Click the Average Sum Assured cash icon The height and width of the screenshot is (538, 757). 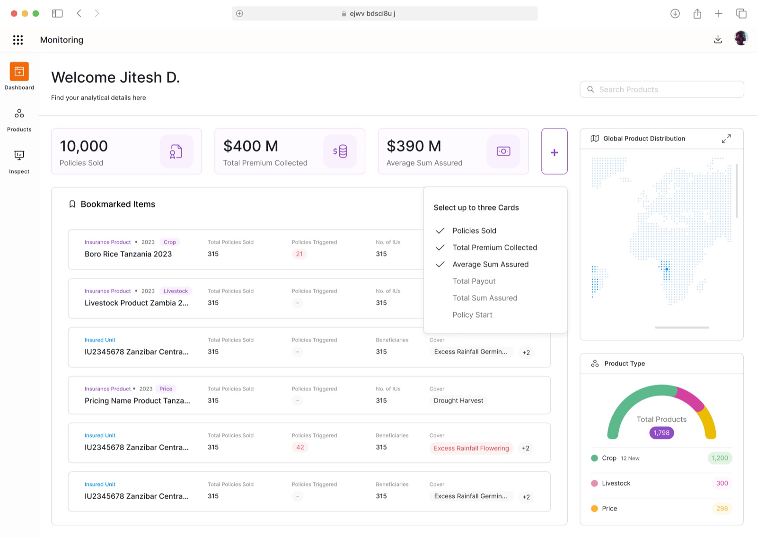pyautogui.click(x=503, y=151)
